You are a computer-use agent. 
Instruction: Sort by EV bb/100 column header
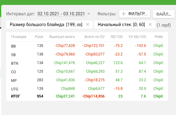(x=137, y=37)
